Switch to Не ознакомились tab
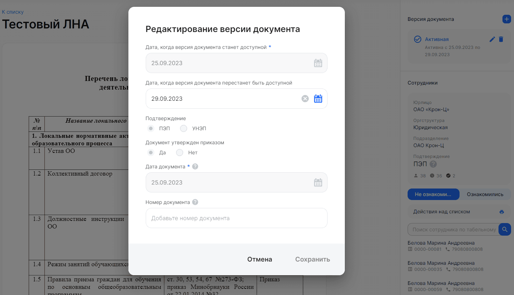 tap(433, 194)
